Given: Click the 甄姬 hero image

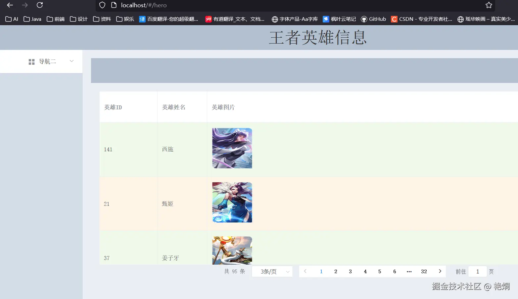Looking at the screenshot, I should (x=232, y=203).
